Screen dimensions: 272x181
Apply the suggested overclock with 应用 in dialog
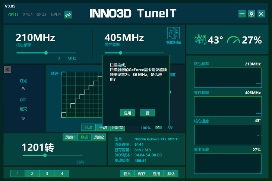point(127,113)
